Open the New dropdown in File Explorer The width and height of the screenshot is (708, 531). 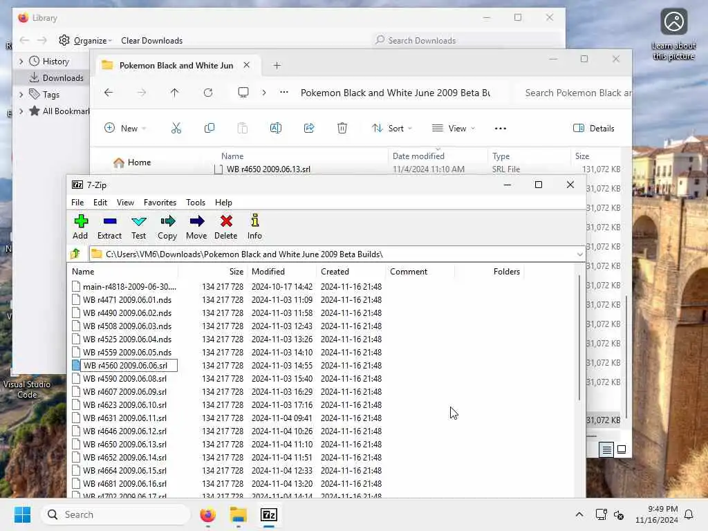[x=125, y=128]
